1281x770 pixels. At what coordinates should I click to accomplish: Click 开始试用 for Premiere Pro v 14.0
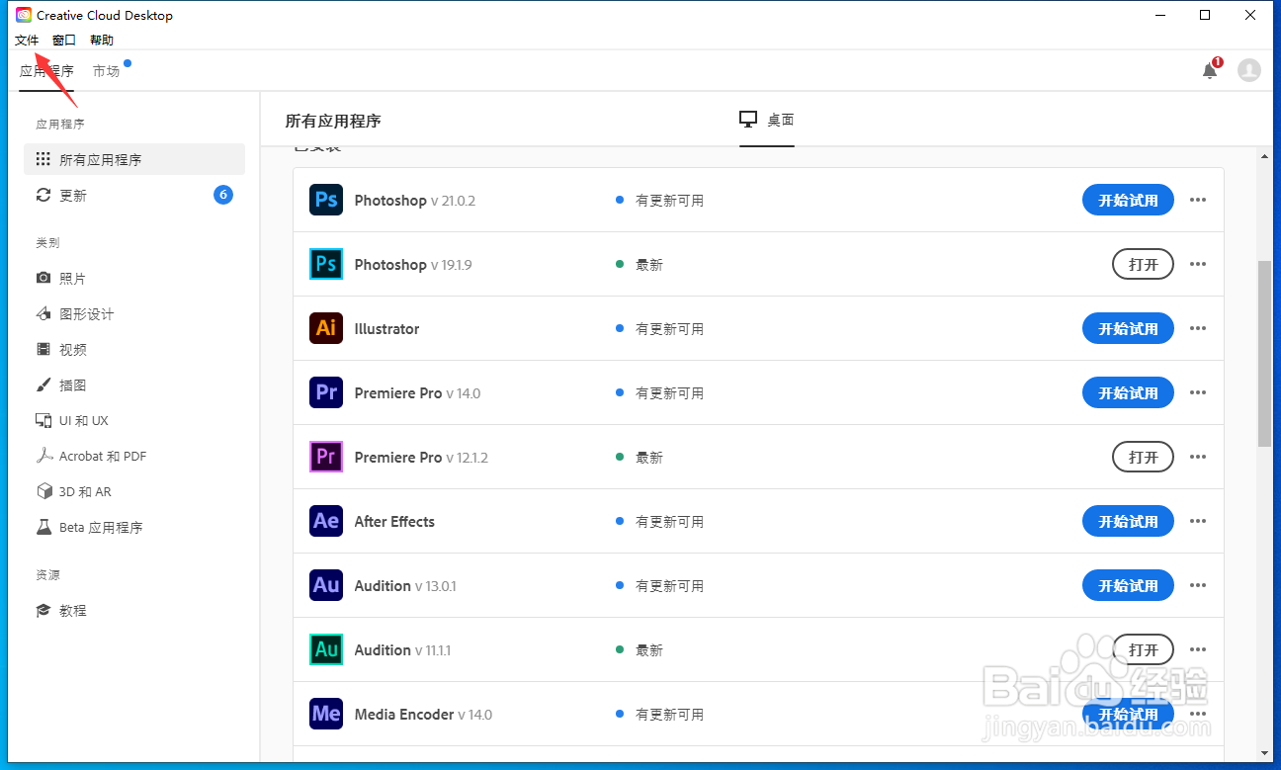(x=1128, y=392)
